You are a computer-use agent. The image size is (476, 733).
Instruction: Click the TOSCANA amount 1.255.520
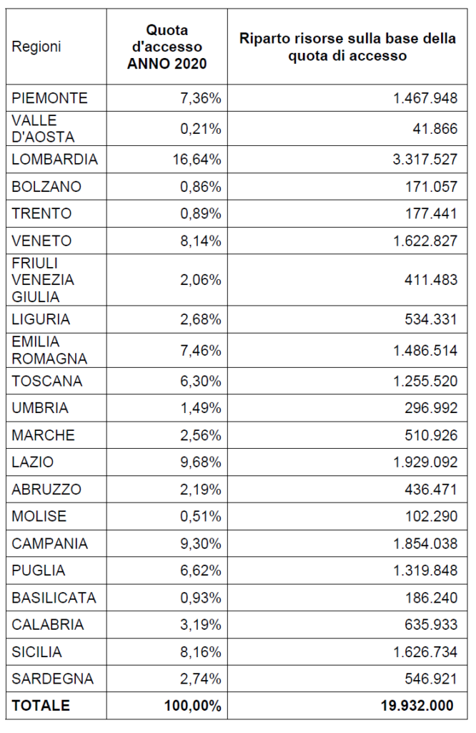click(425, 382)
